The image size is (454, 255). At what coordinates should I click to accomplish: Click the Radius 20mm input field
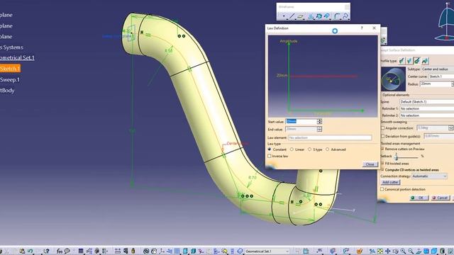[435, 84]
